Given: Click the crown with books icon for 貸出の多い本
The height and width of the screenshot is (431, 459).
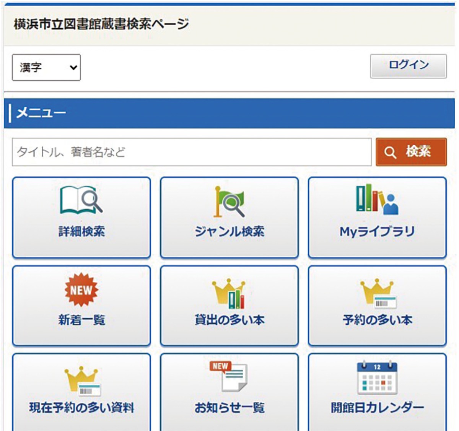Looking at the screenshot, I should click(229, 293).
